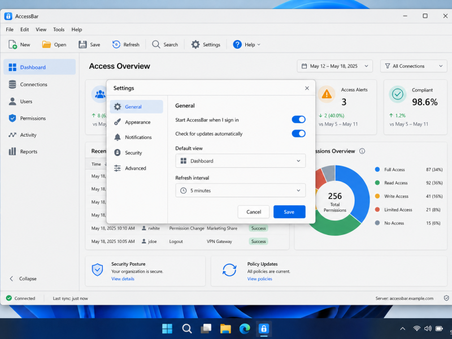Open the Edit menu
This screenshot has width=452, height=339.
24,29
